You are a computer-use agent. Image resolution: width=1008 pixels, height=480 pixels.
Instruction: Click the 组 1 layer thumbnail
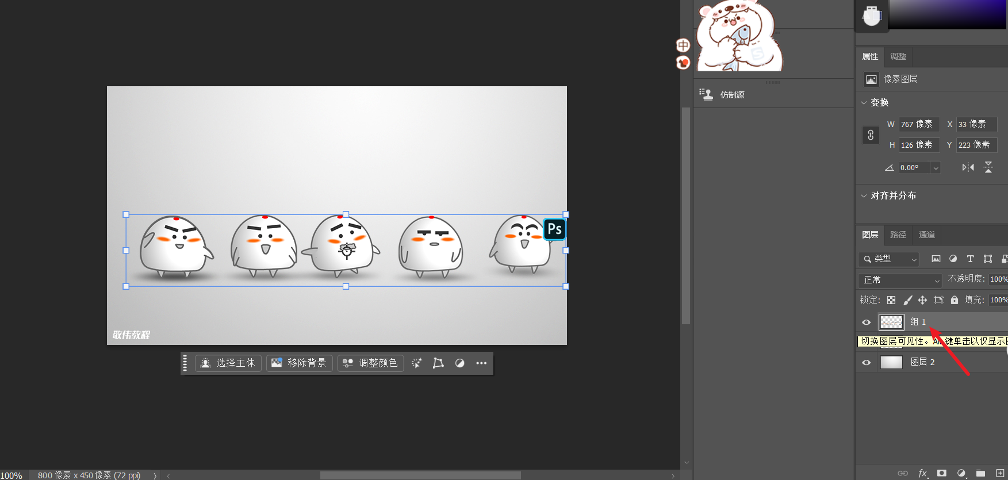(x=891, y=322)
